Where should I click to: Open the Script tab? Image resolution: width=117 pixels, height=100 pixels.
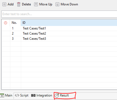coord(22,95)
